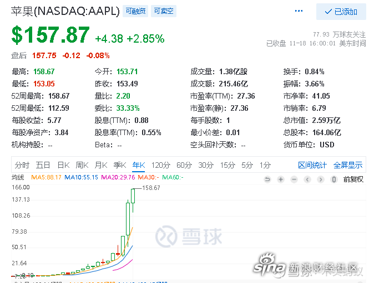Open the three-dot more options menu
Screen dimensions: 374x283
click(299, 11)
